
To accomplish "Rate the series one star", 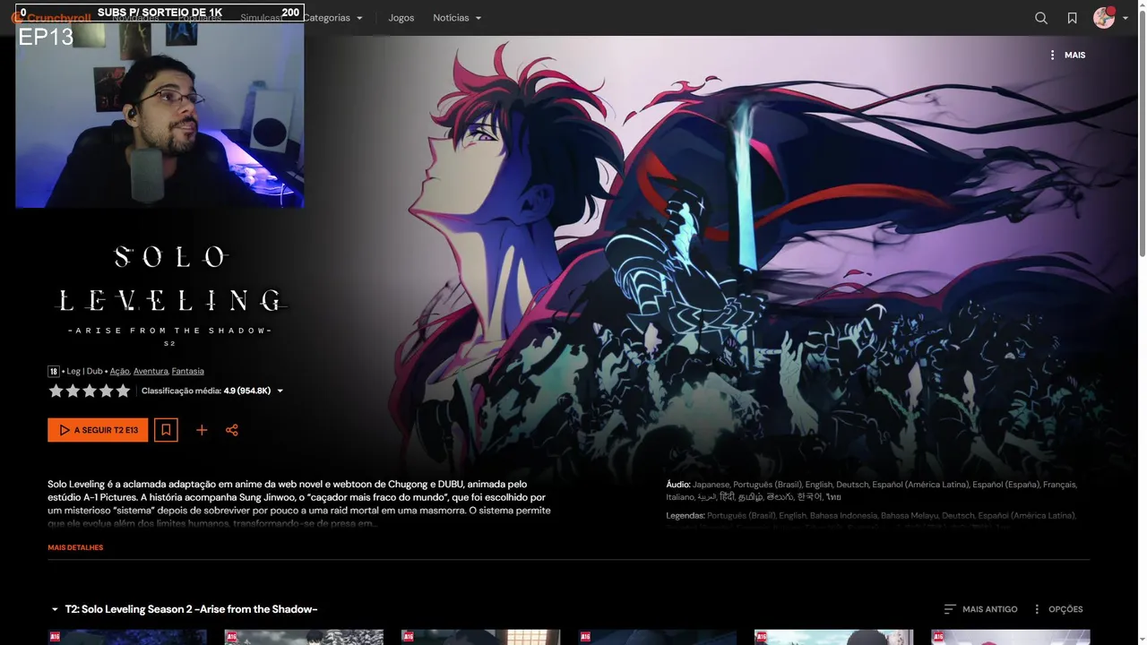I will pyautogui.click(x=56, y=391).
